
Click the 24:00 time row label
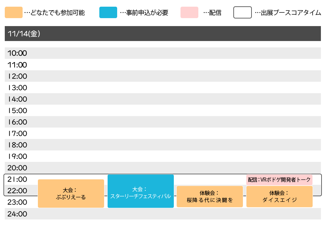[17, 214]
